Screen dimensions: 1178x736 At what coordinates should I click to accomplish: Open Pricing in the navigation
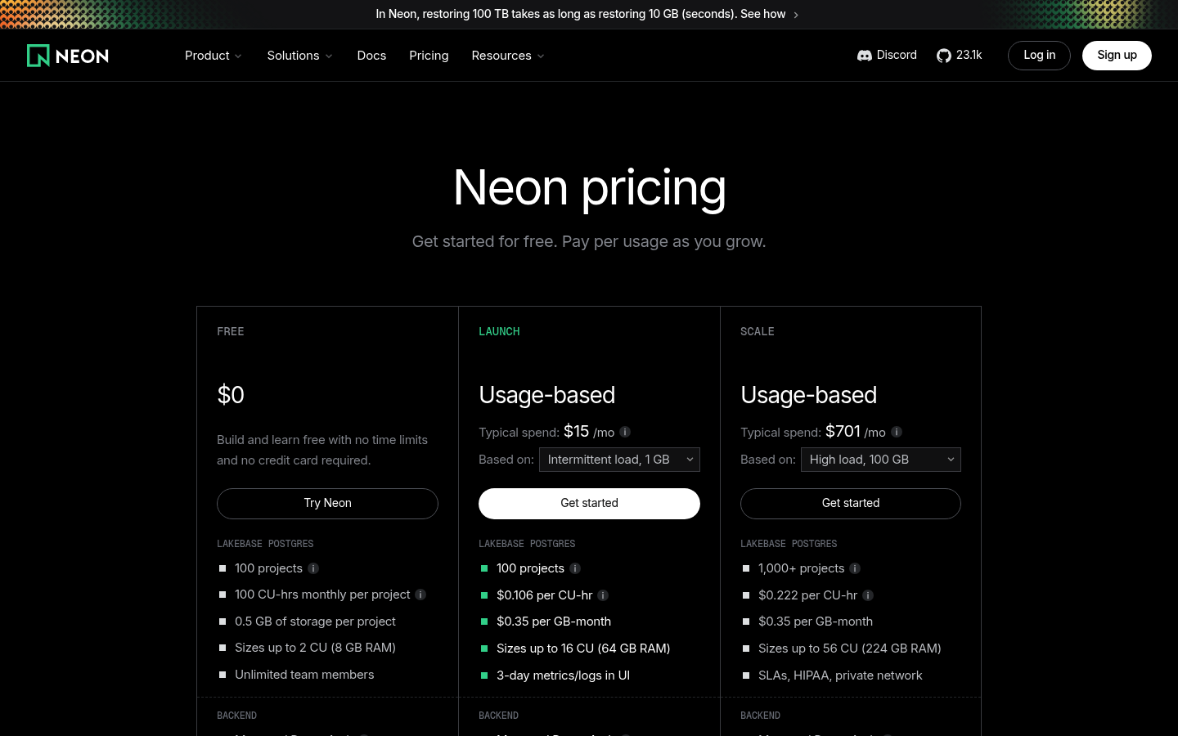pos(429,56)
